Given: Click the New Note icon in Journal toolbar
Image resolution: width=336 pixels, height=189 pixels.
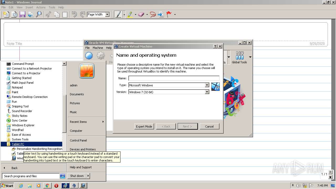Looking at the screenshot, I should click(6, 14).
